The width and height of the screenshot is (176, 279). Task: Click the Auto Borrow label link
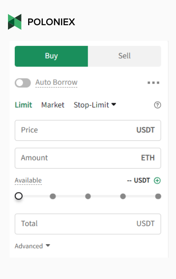(56, 82)
